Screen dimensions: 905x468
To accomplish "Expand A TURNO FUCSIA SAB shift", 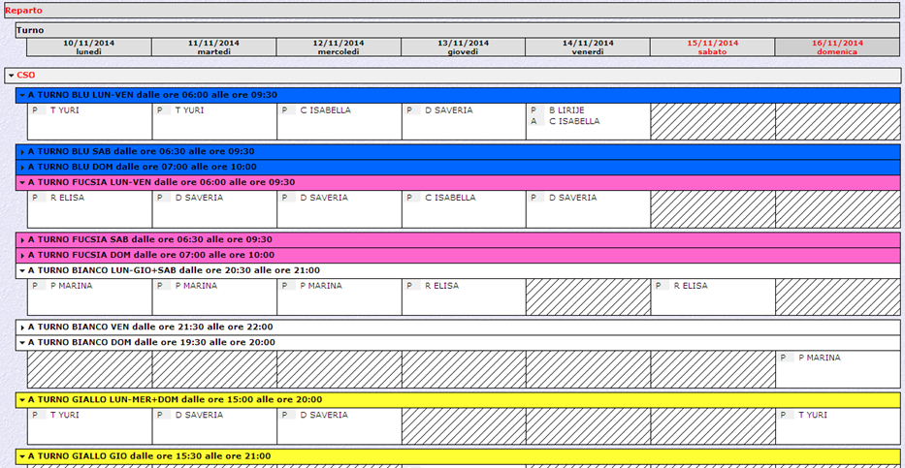I will (22, 239).
